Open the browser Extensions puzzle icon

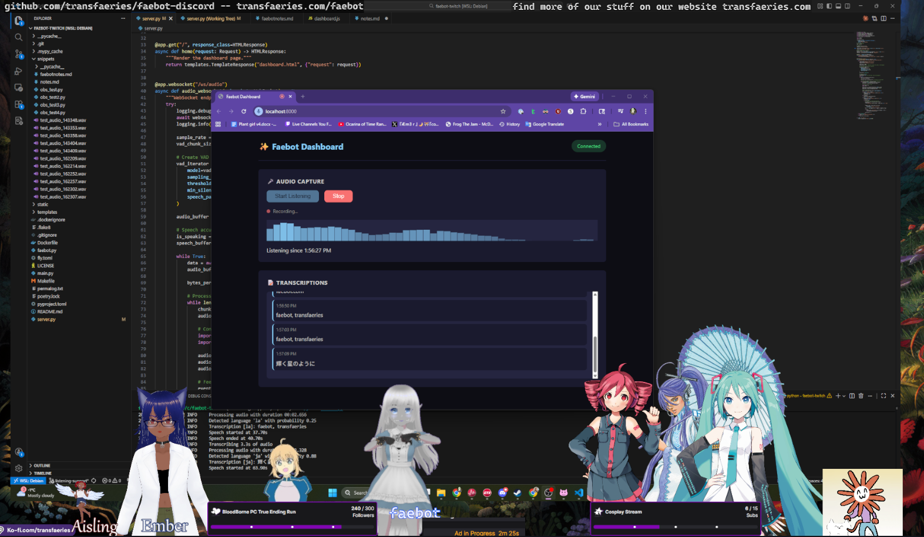[583, 112]
